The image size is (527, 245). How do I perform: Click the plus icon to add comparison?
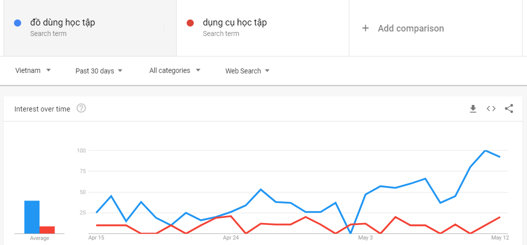pyautogui.click(x=365, y=28)
